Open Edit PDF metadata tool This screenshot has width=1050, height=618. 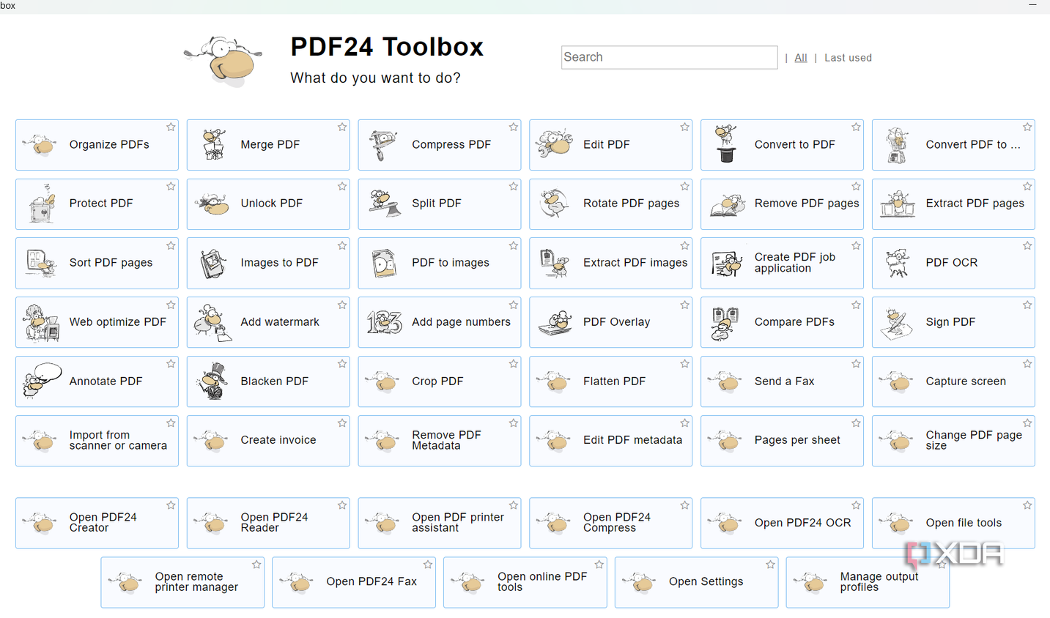coord(610,441)
